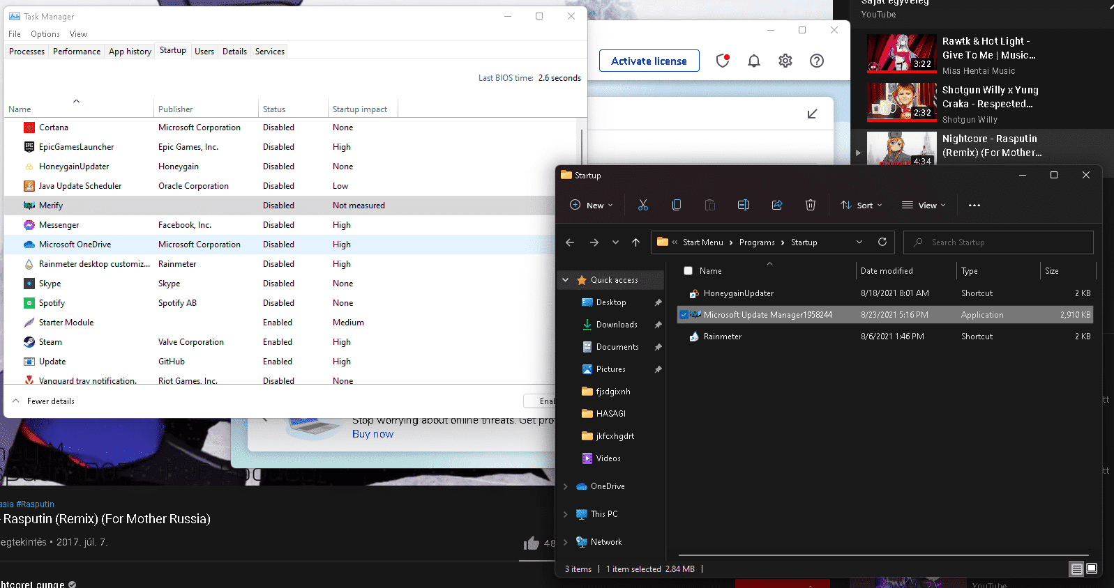The height and width of the screenshot is (588, 1114).
Task: Expand recent locations chevron in explorer
Action: click(x=615, y=242)
